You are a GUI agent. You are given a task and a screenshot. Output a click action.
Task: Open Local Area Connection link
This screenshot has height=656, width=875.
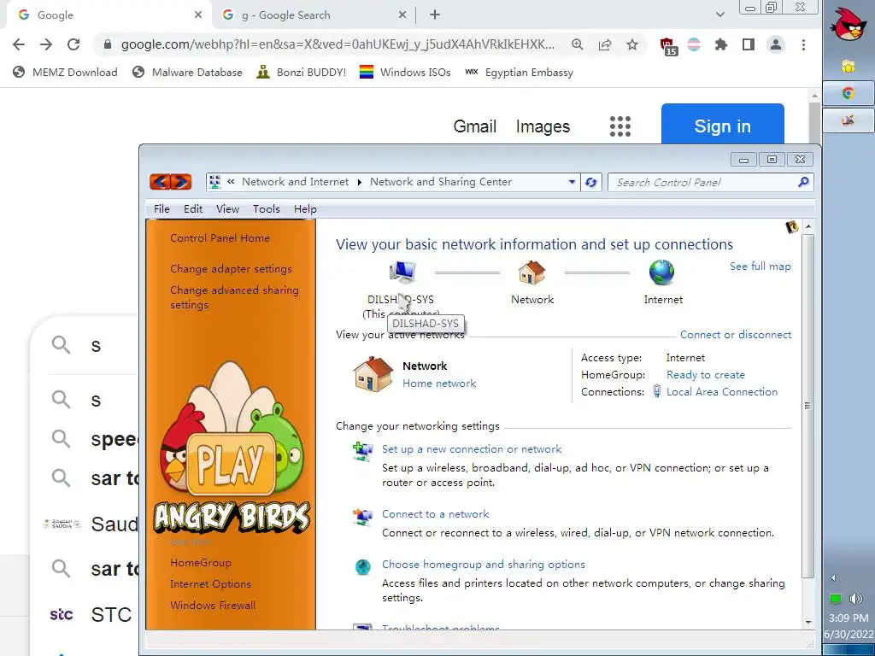pos(721,391)
